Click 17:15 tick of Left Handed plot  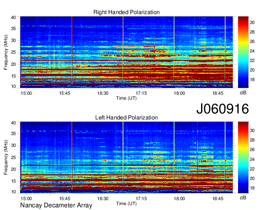pyautogui.click(x=141, y=199)
